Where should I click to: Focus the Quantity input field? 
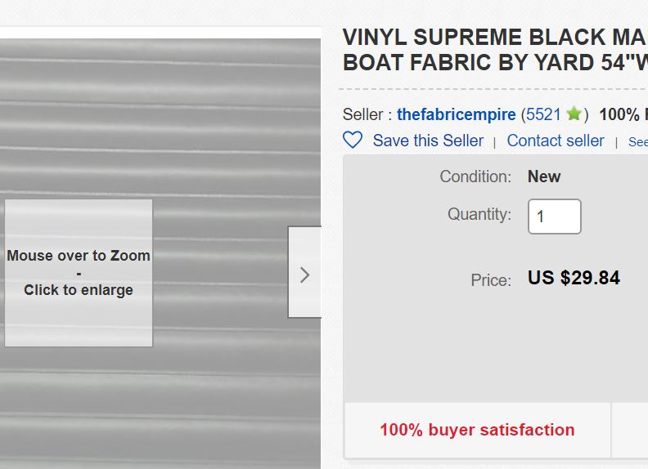[555, 217]
